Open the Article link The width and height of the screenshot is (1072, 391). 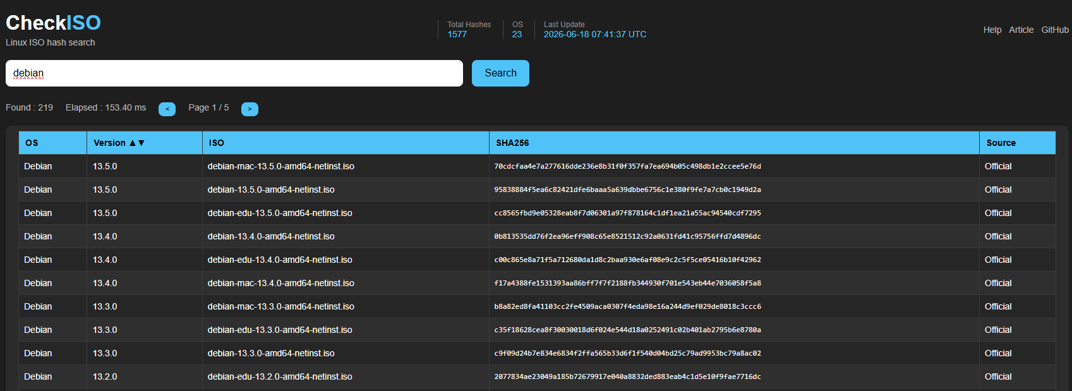1021,30
